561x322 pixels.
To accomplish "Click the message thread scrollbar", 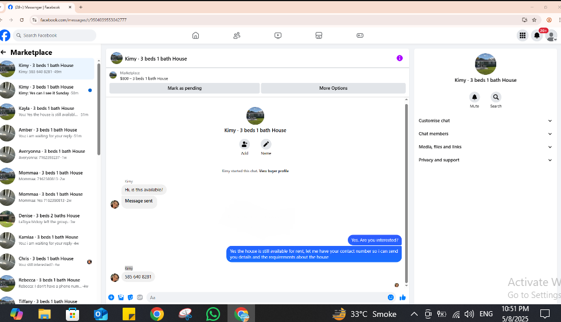I will [x=406, y=193].
